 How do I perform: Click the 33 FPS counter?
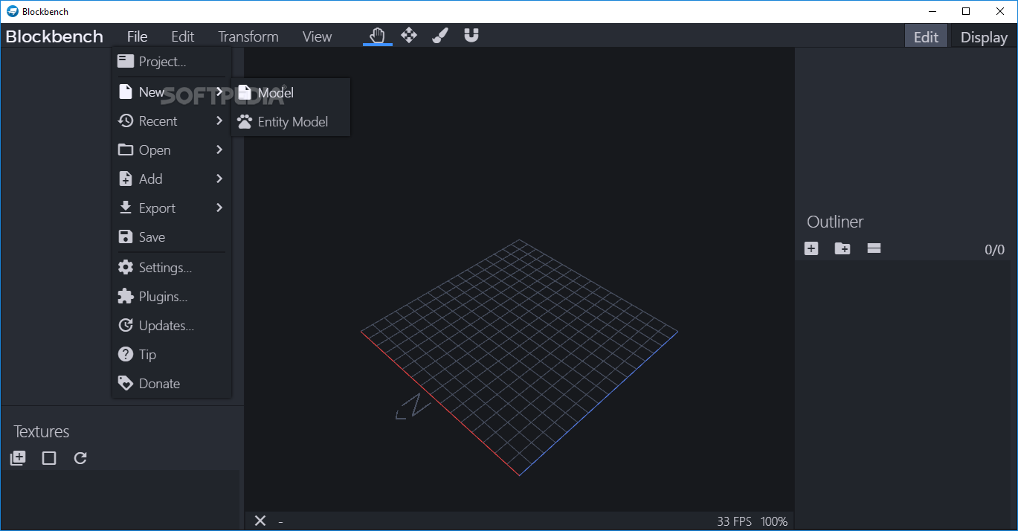point(735,521)
